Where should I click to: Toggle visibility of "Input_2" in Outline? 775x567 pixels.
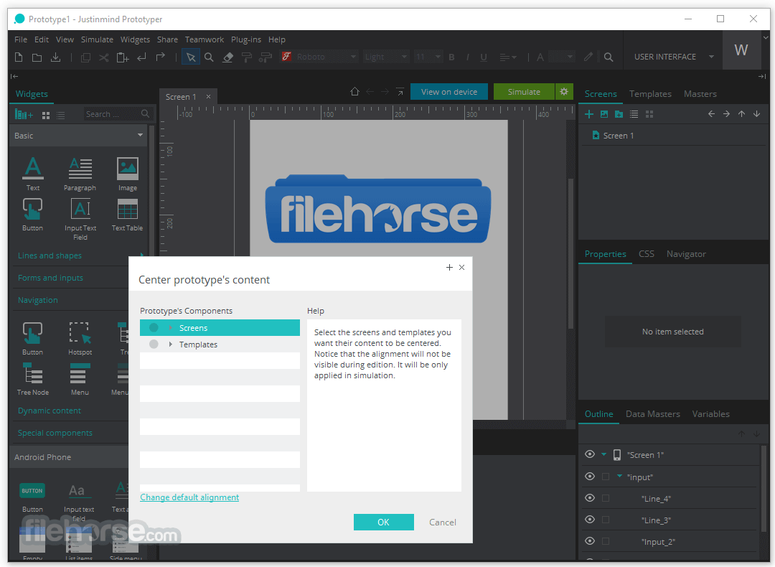coord(590,540)
